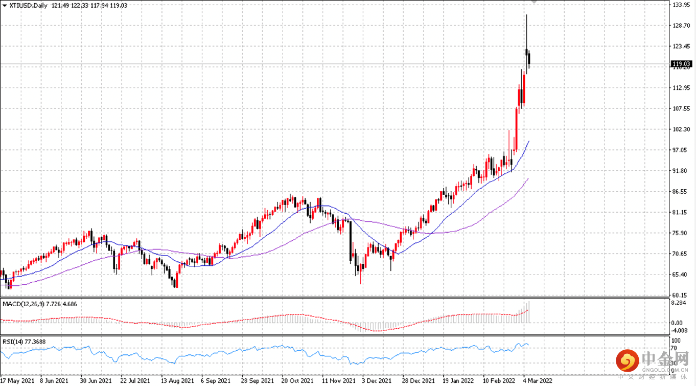The height and width of the screenshot is (386, 696).
Task: Click the 119.03 current price label
Action: [x=680, y=64]
